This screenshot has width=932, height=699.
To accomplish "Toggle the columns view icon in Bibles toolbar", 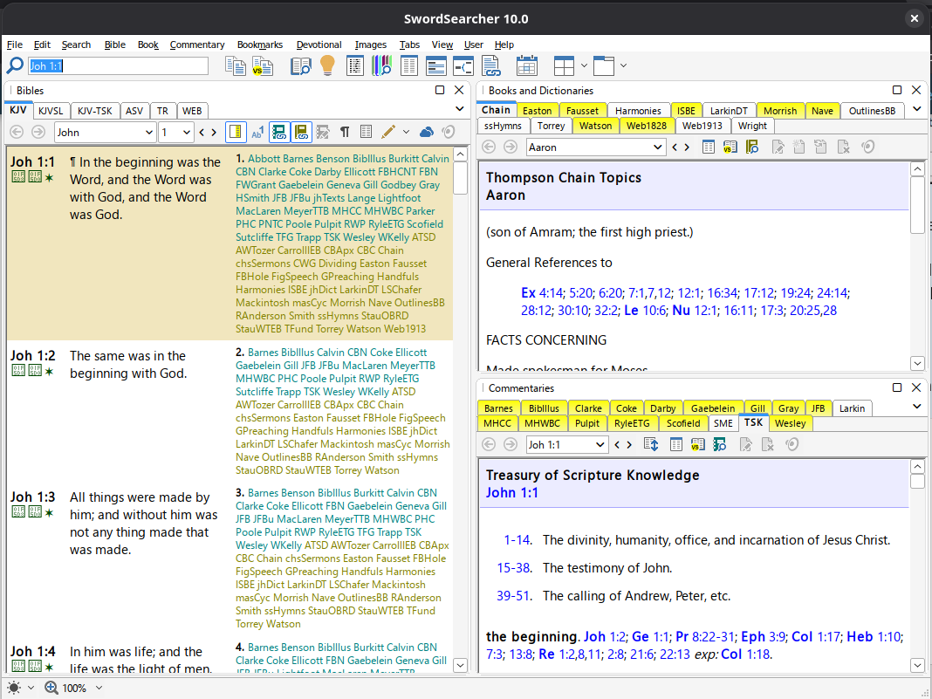I will pyautogui.click(x=367, y=132).
